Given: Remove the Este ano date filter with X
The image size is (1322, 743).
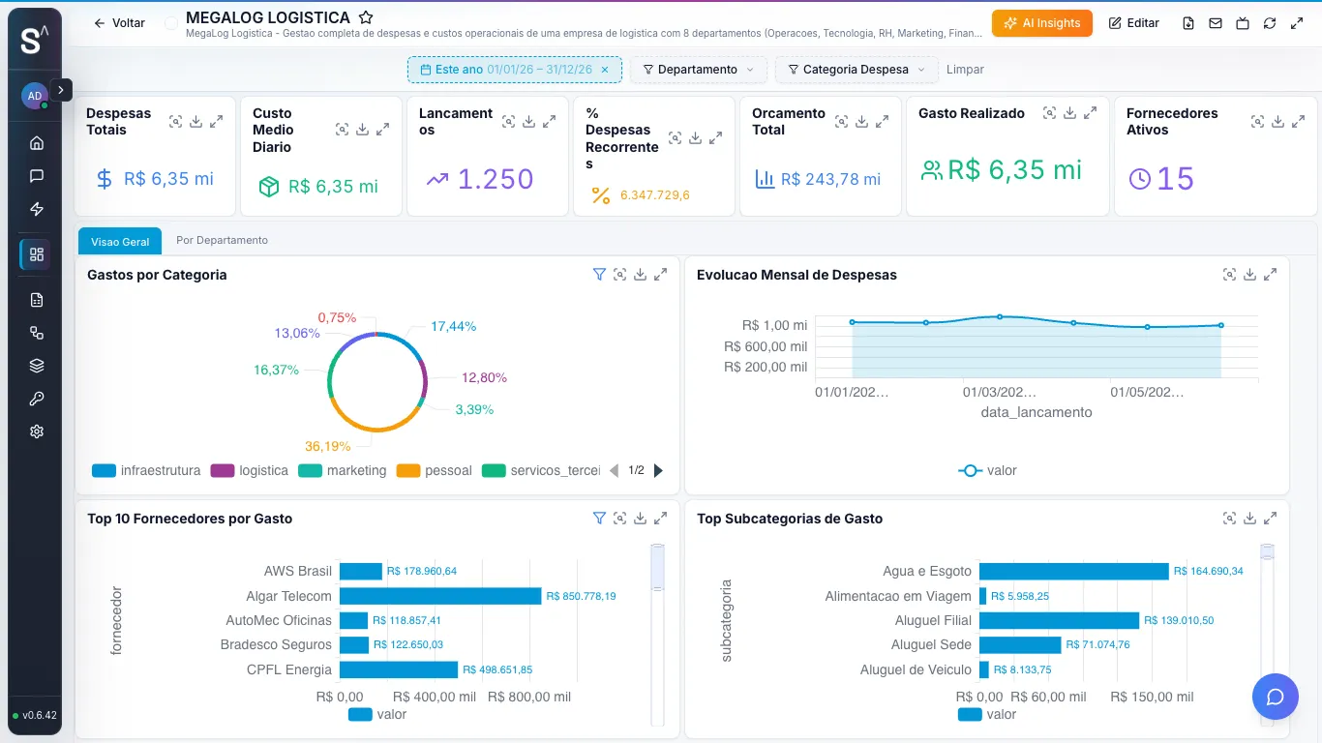Looking at the screenshot, I should pyautogui.click(x=605, y=70).
